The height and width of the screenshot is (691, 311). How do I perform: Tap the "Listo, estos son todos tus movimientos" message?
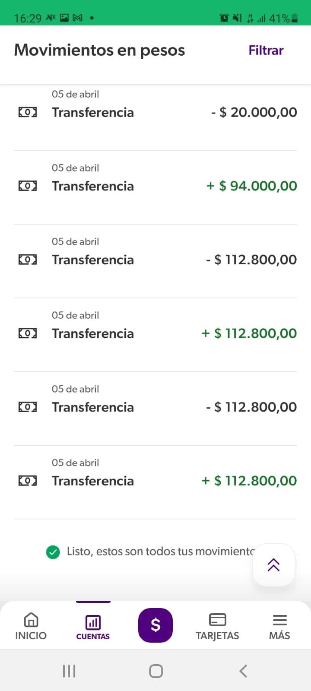[x=160, y=552]
